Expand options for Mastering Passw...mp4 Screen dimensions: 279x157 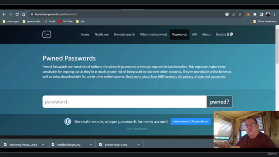tap(43, 144)
